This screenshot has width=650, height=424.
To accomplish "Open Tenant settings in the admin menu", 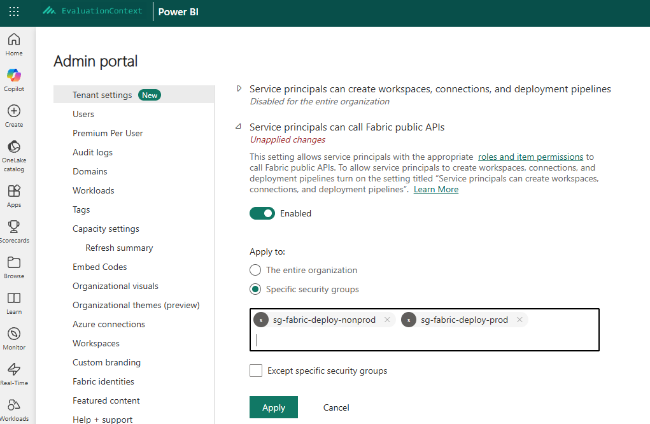I will pos(134,95).
